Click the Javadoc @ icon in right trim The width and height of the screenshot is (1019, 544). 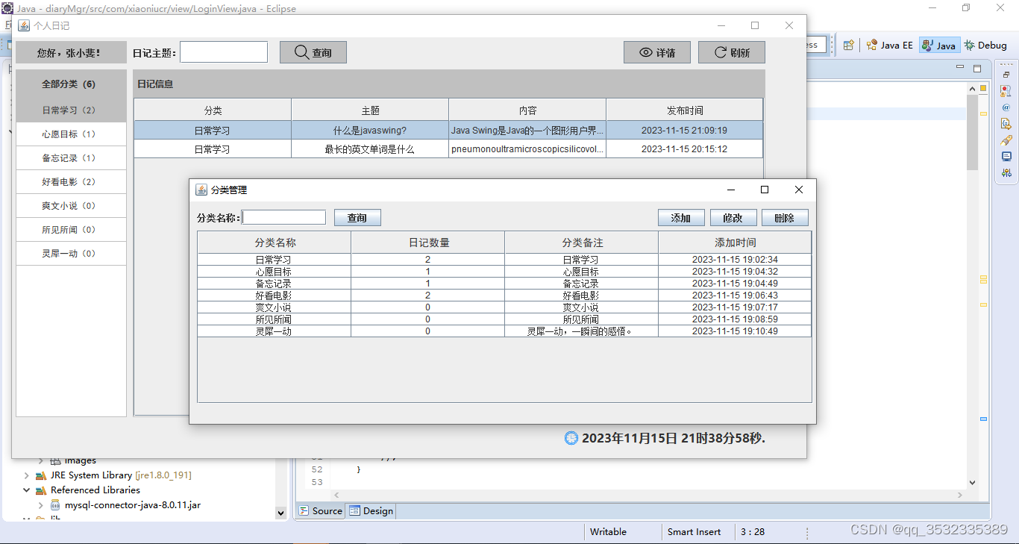point(1006,107)
